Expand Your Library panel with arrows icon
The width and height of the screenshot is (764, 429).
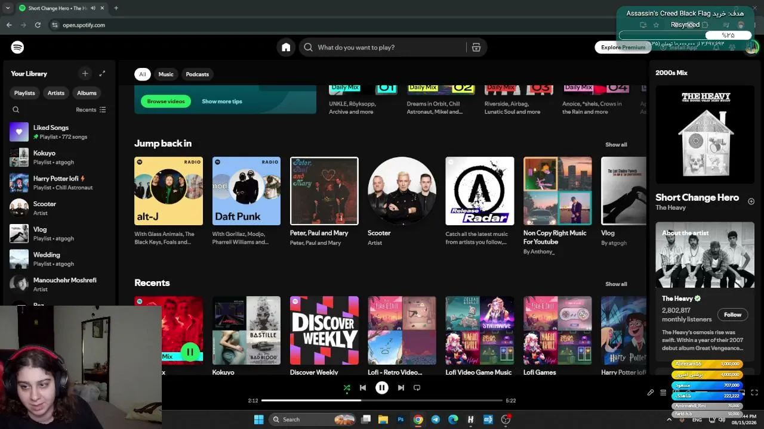(x=102, y=73)
